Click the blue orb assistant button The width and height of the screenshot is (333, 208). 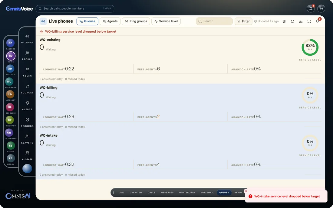pos(27,169)
